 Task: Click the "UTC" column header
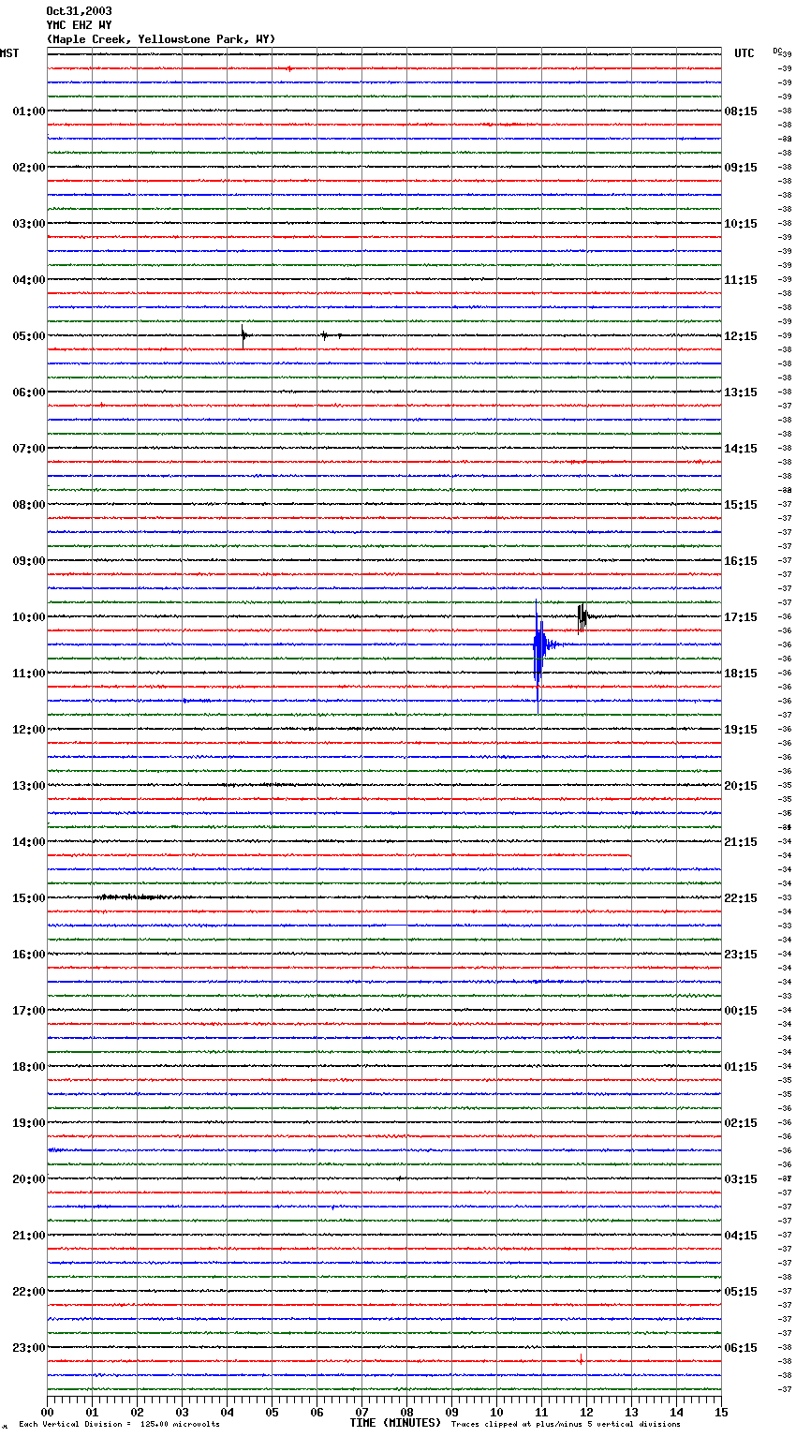pyautogui.click(x=744, y=53)
